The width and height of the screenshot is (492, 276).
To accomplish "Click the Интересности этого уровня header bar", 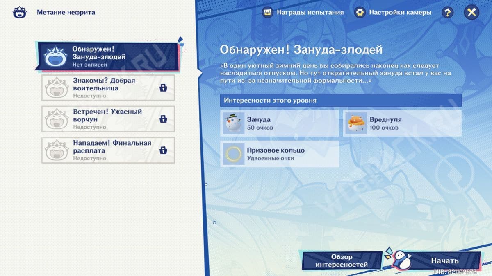I will pyautogui.click(x=341, y=100).
